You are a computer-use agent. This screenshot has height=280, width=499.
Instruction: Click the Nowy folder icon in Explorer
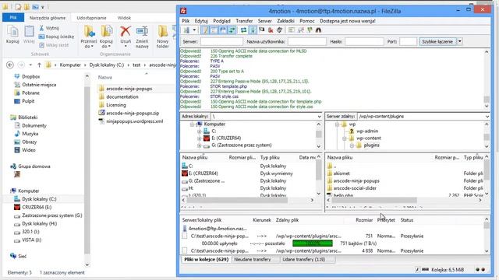(163, 31)
